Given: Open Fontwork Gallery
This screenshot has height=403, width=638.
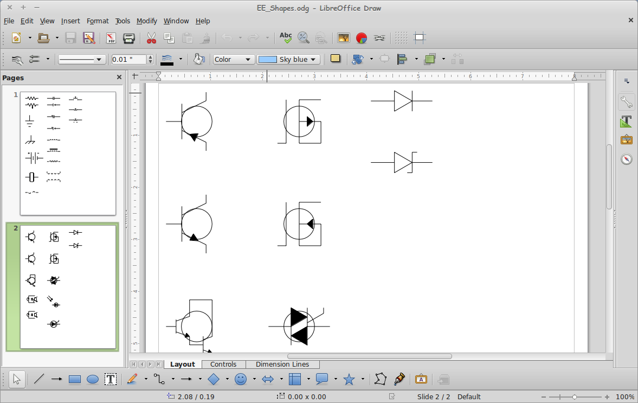Looking at the screenshot, I should [x=421, y=379].
